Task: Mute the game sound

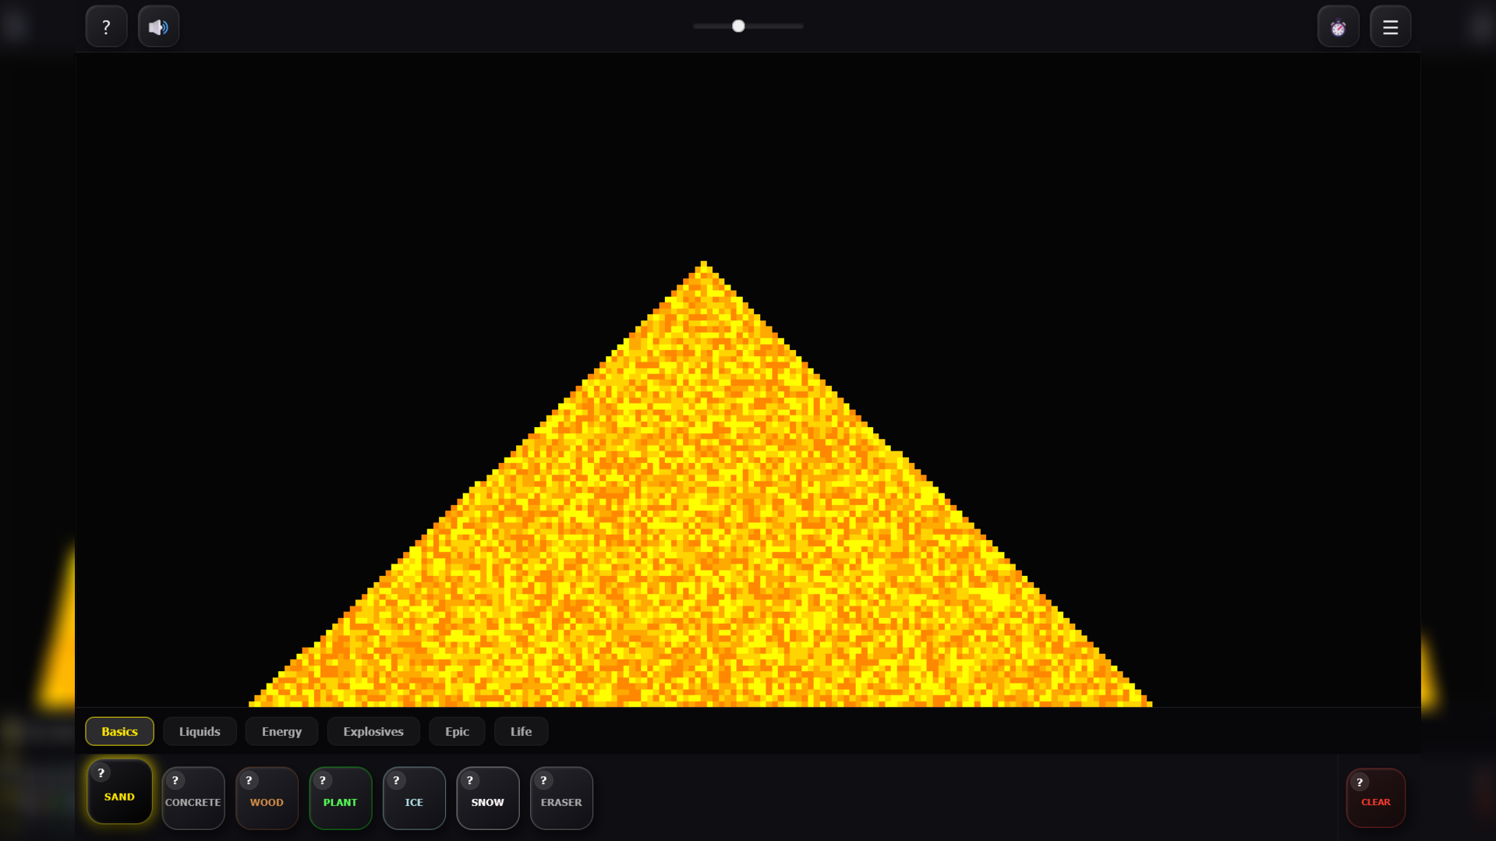Action: pos(158,26)
